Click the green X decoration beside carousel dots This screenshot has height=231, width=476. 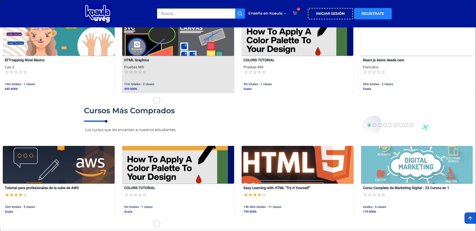click(425, 127)
